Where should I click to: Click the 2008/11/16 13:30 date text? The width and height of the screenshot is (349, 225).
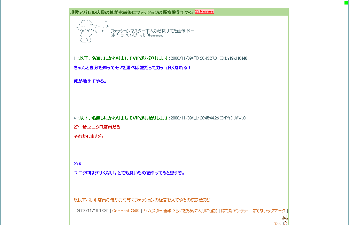tap(93, 210)
